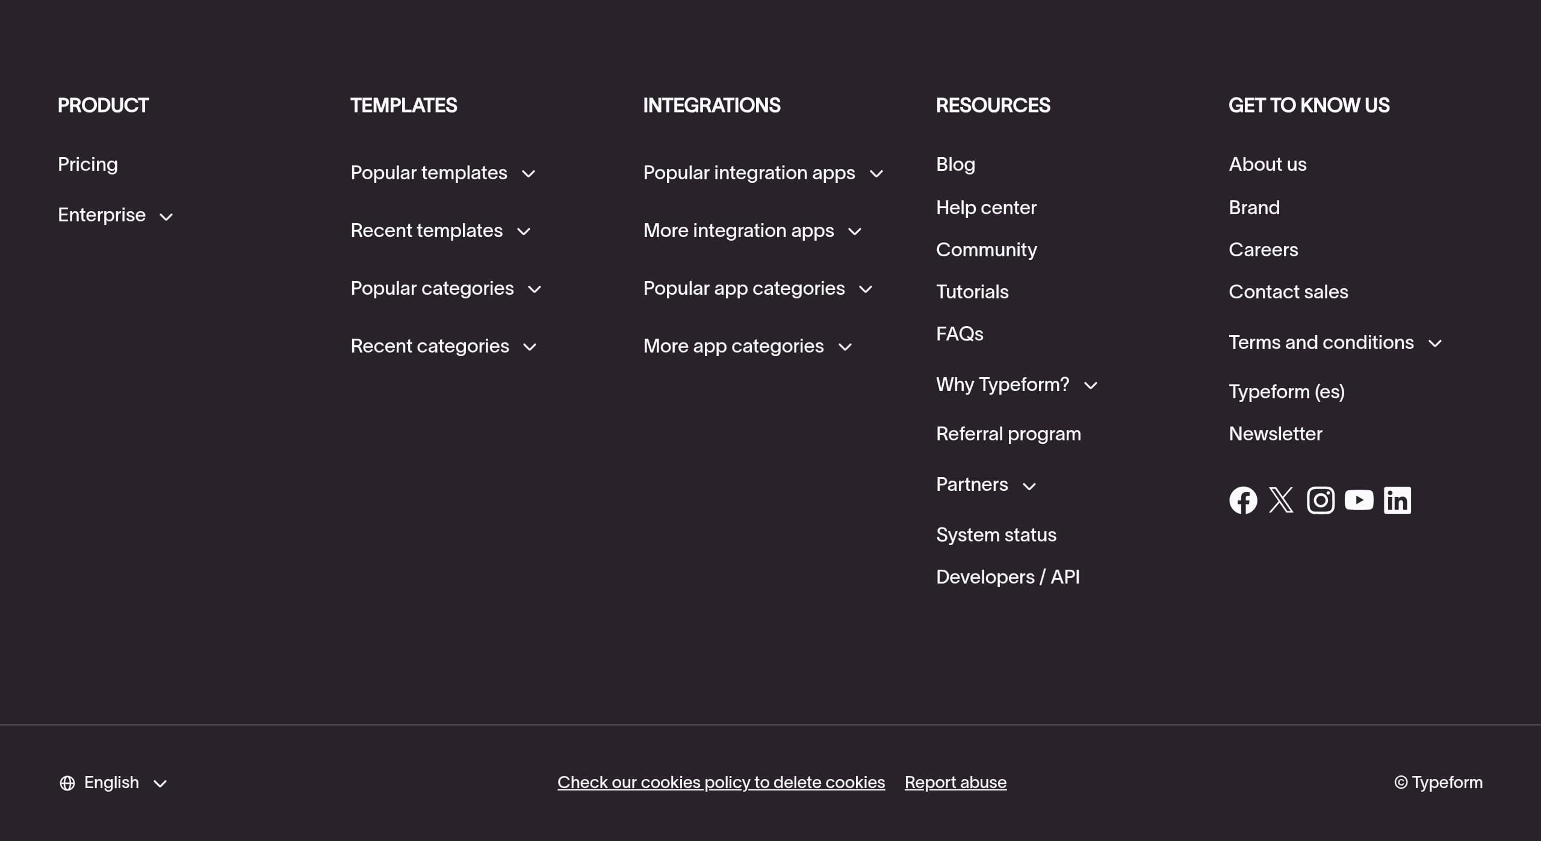Open Typeform's Facebook page
The image size is (1541, 841).
point(1242,499)
